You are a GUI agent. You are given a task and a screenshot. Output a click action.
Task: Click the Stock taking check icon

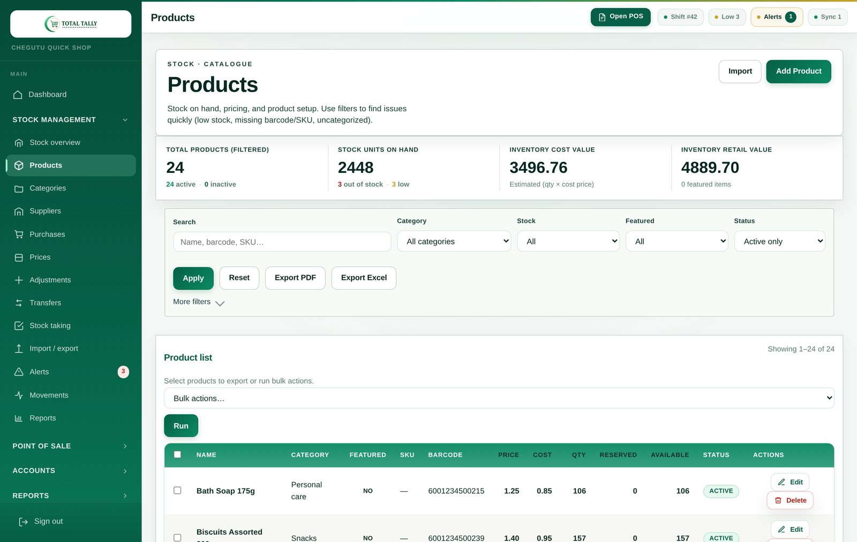[19, 326]
